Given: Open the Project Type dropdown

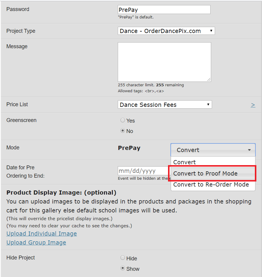Looking at the screenshot, I should pyautogui.click(x=166, y=31).
